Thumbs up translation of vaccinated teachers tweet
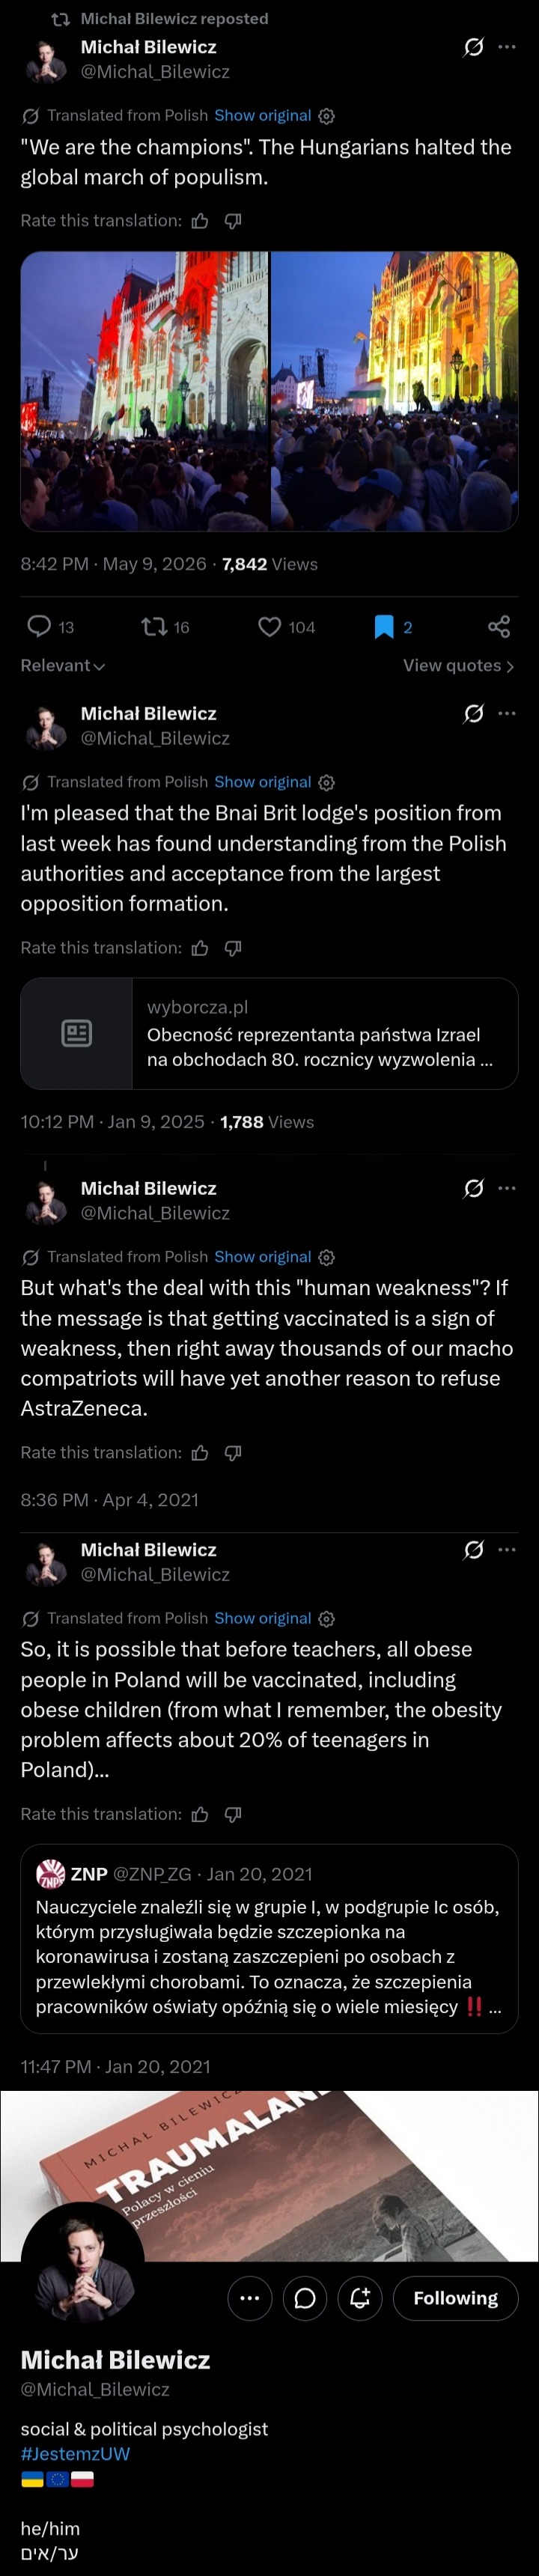 pos(200,1814)
